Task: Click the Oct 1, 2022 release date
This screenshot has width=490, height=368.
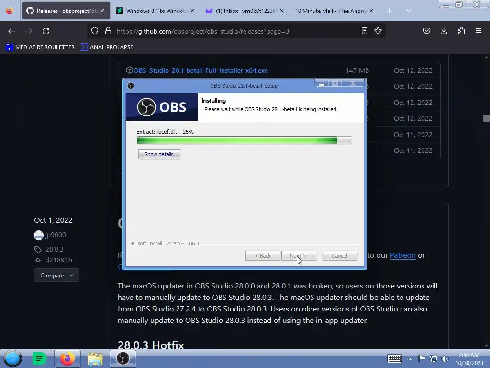Action: pyautogui.click(x=53, y=220)
